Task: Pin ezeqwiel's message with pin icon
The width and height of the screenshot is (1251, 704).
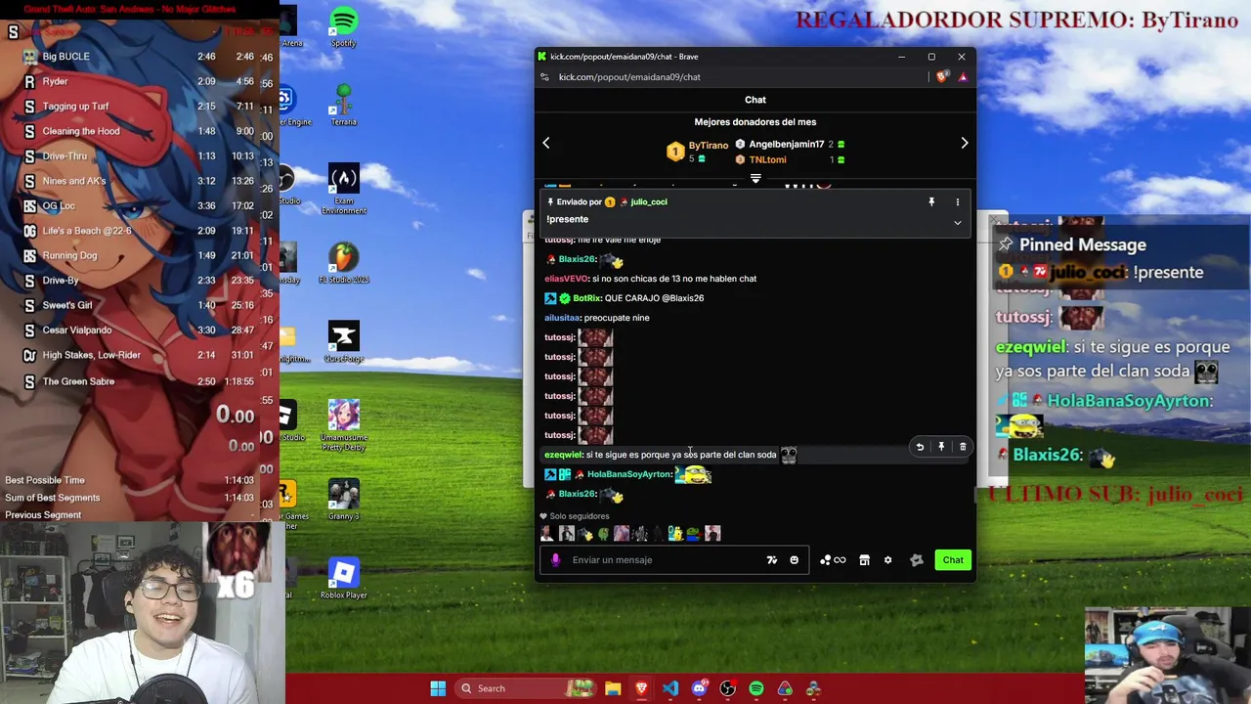Action: [941, 447]
